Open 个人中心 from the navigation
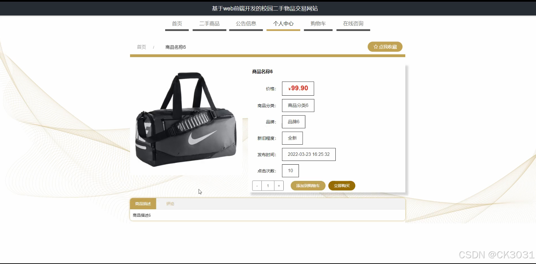 pos(283,24)
